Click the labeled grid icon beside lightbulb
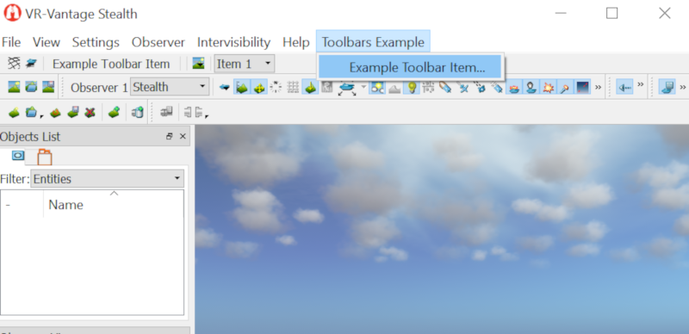 click(x=428, y=87)
